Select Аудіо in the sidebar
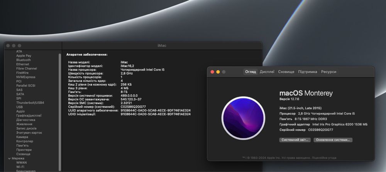 click(x=20, y=111)
